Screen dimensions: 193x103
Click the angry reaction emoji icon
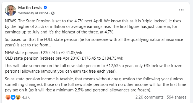pos(8,97)
